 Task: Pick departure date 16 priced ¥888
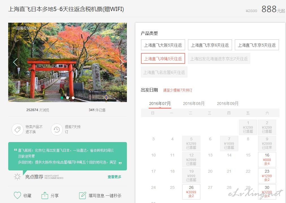[x=267, y=159]
